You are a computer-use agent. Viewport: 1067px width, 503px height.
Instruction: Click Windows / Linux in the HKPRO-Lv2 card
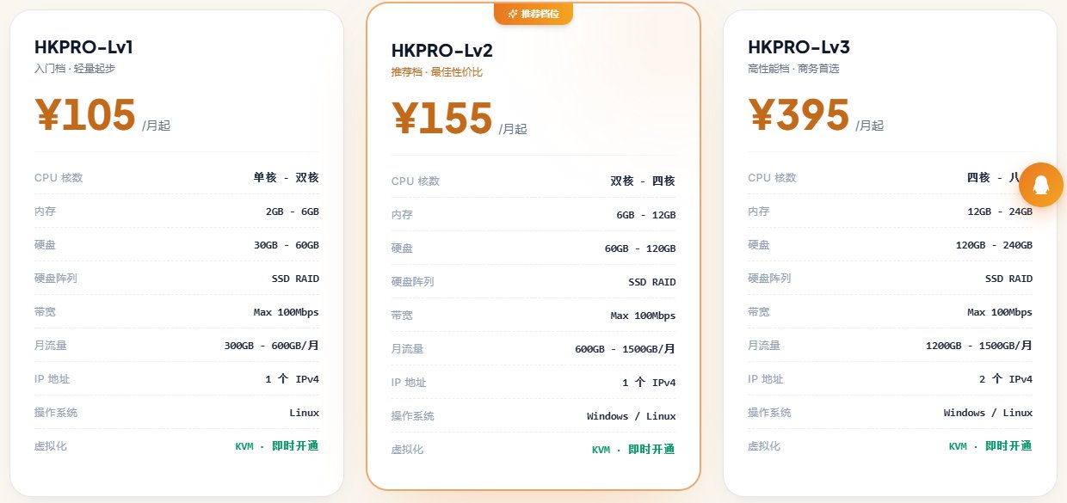632,416
